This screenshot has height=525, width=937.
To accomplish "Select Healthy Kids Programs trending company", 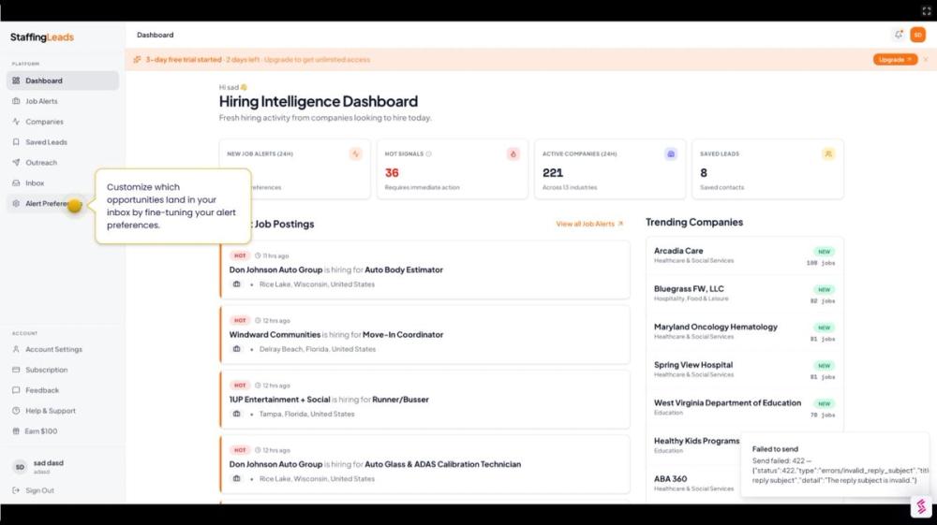I will 696,445.
